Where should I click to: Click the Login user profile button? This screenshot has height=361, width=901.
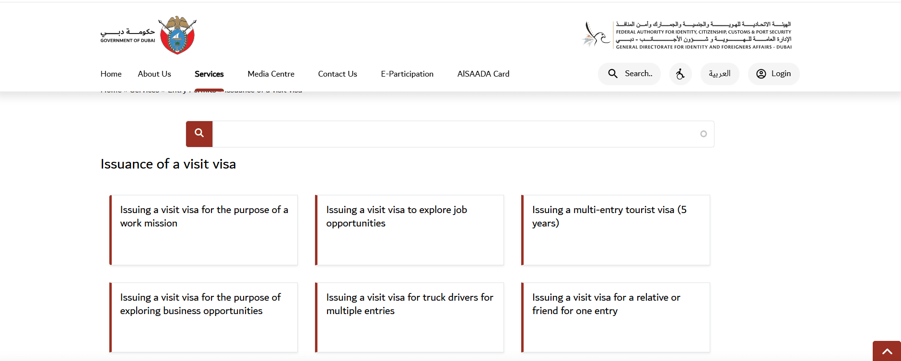(x=773, y=74)
